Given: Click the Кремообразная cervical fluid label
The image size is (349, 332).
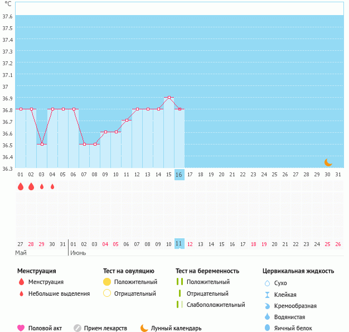Looking at the screenshot, I should tap(295, 306).
